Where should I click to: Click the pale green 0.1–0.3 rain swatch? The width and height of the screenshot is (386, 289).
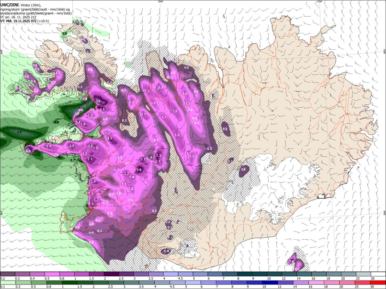[x=8, y=282]
